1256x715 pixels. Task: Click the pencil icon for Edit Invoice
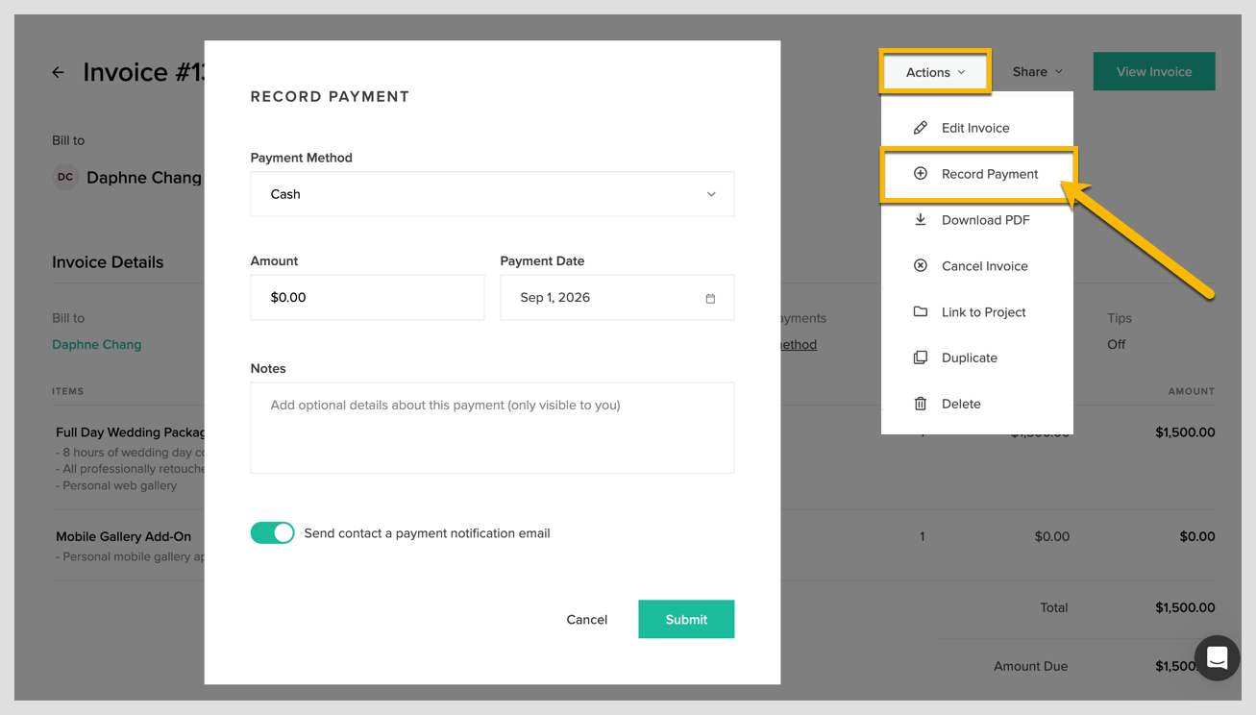click(x=920, y=128)
